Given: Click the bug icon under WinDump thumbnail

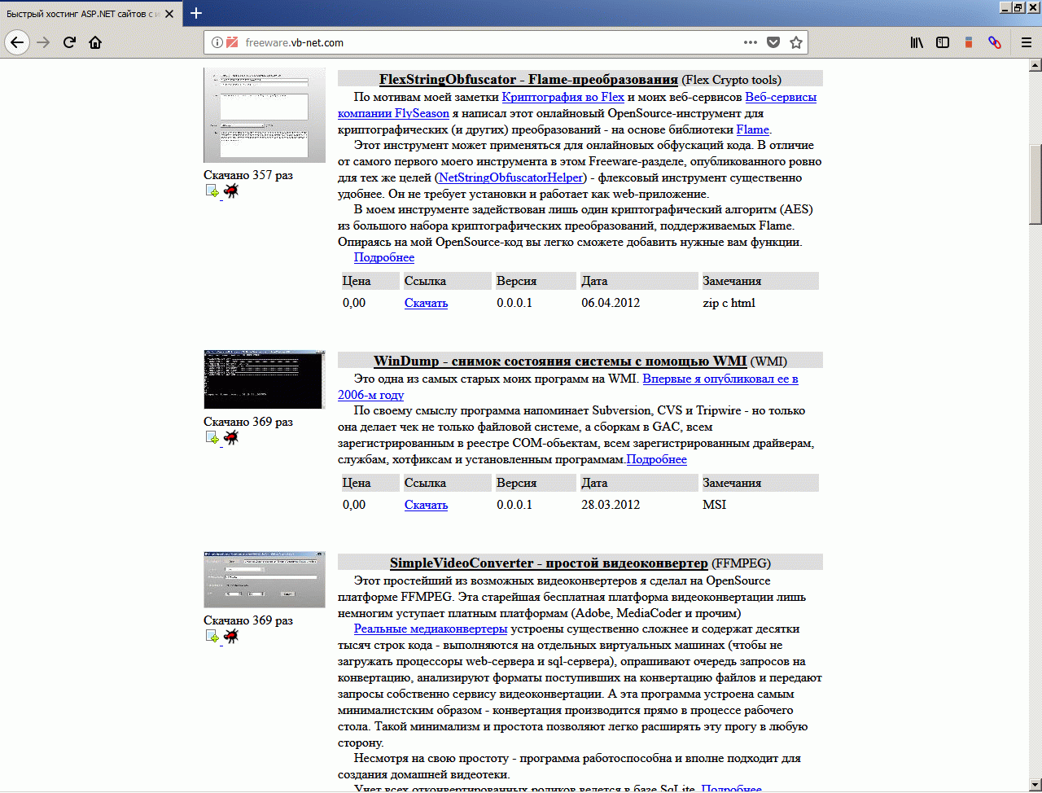Looking at the screenshot, I should pyautogui.click(x=231, y=438).
